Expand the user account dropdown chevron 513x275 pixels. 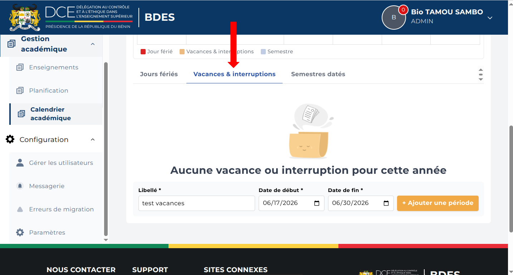490,18
